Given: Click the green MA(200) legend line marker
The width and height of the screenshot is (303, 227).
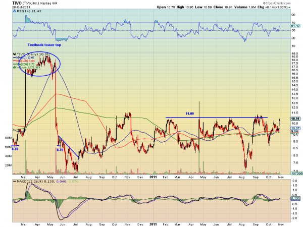Looking at the screenshot, I should tap(15, 64).
